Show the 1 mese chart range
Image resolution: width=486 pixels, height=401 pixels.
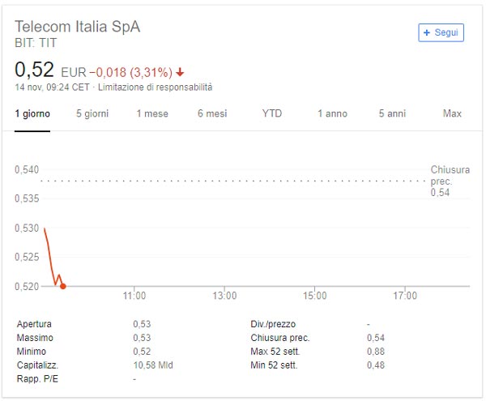152,113
